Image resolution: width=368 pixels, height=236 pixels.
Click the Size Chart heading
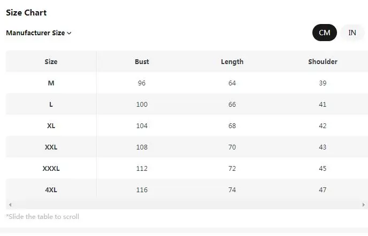point(26,12)
